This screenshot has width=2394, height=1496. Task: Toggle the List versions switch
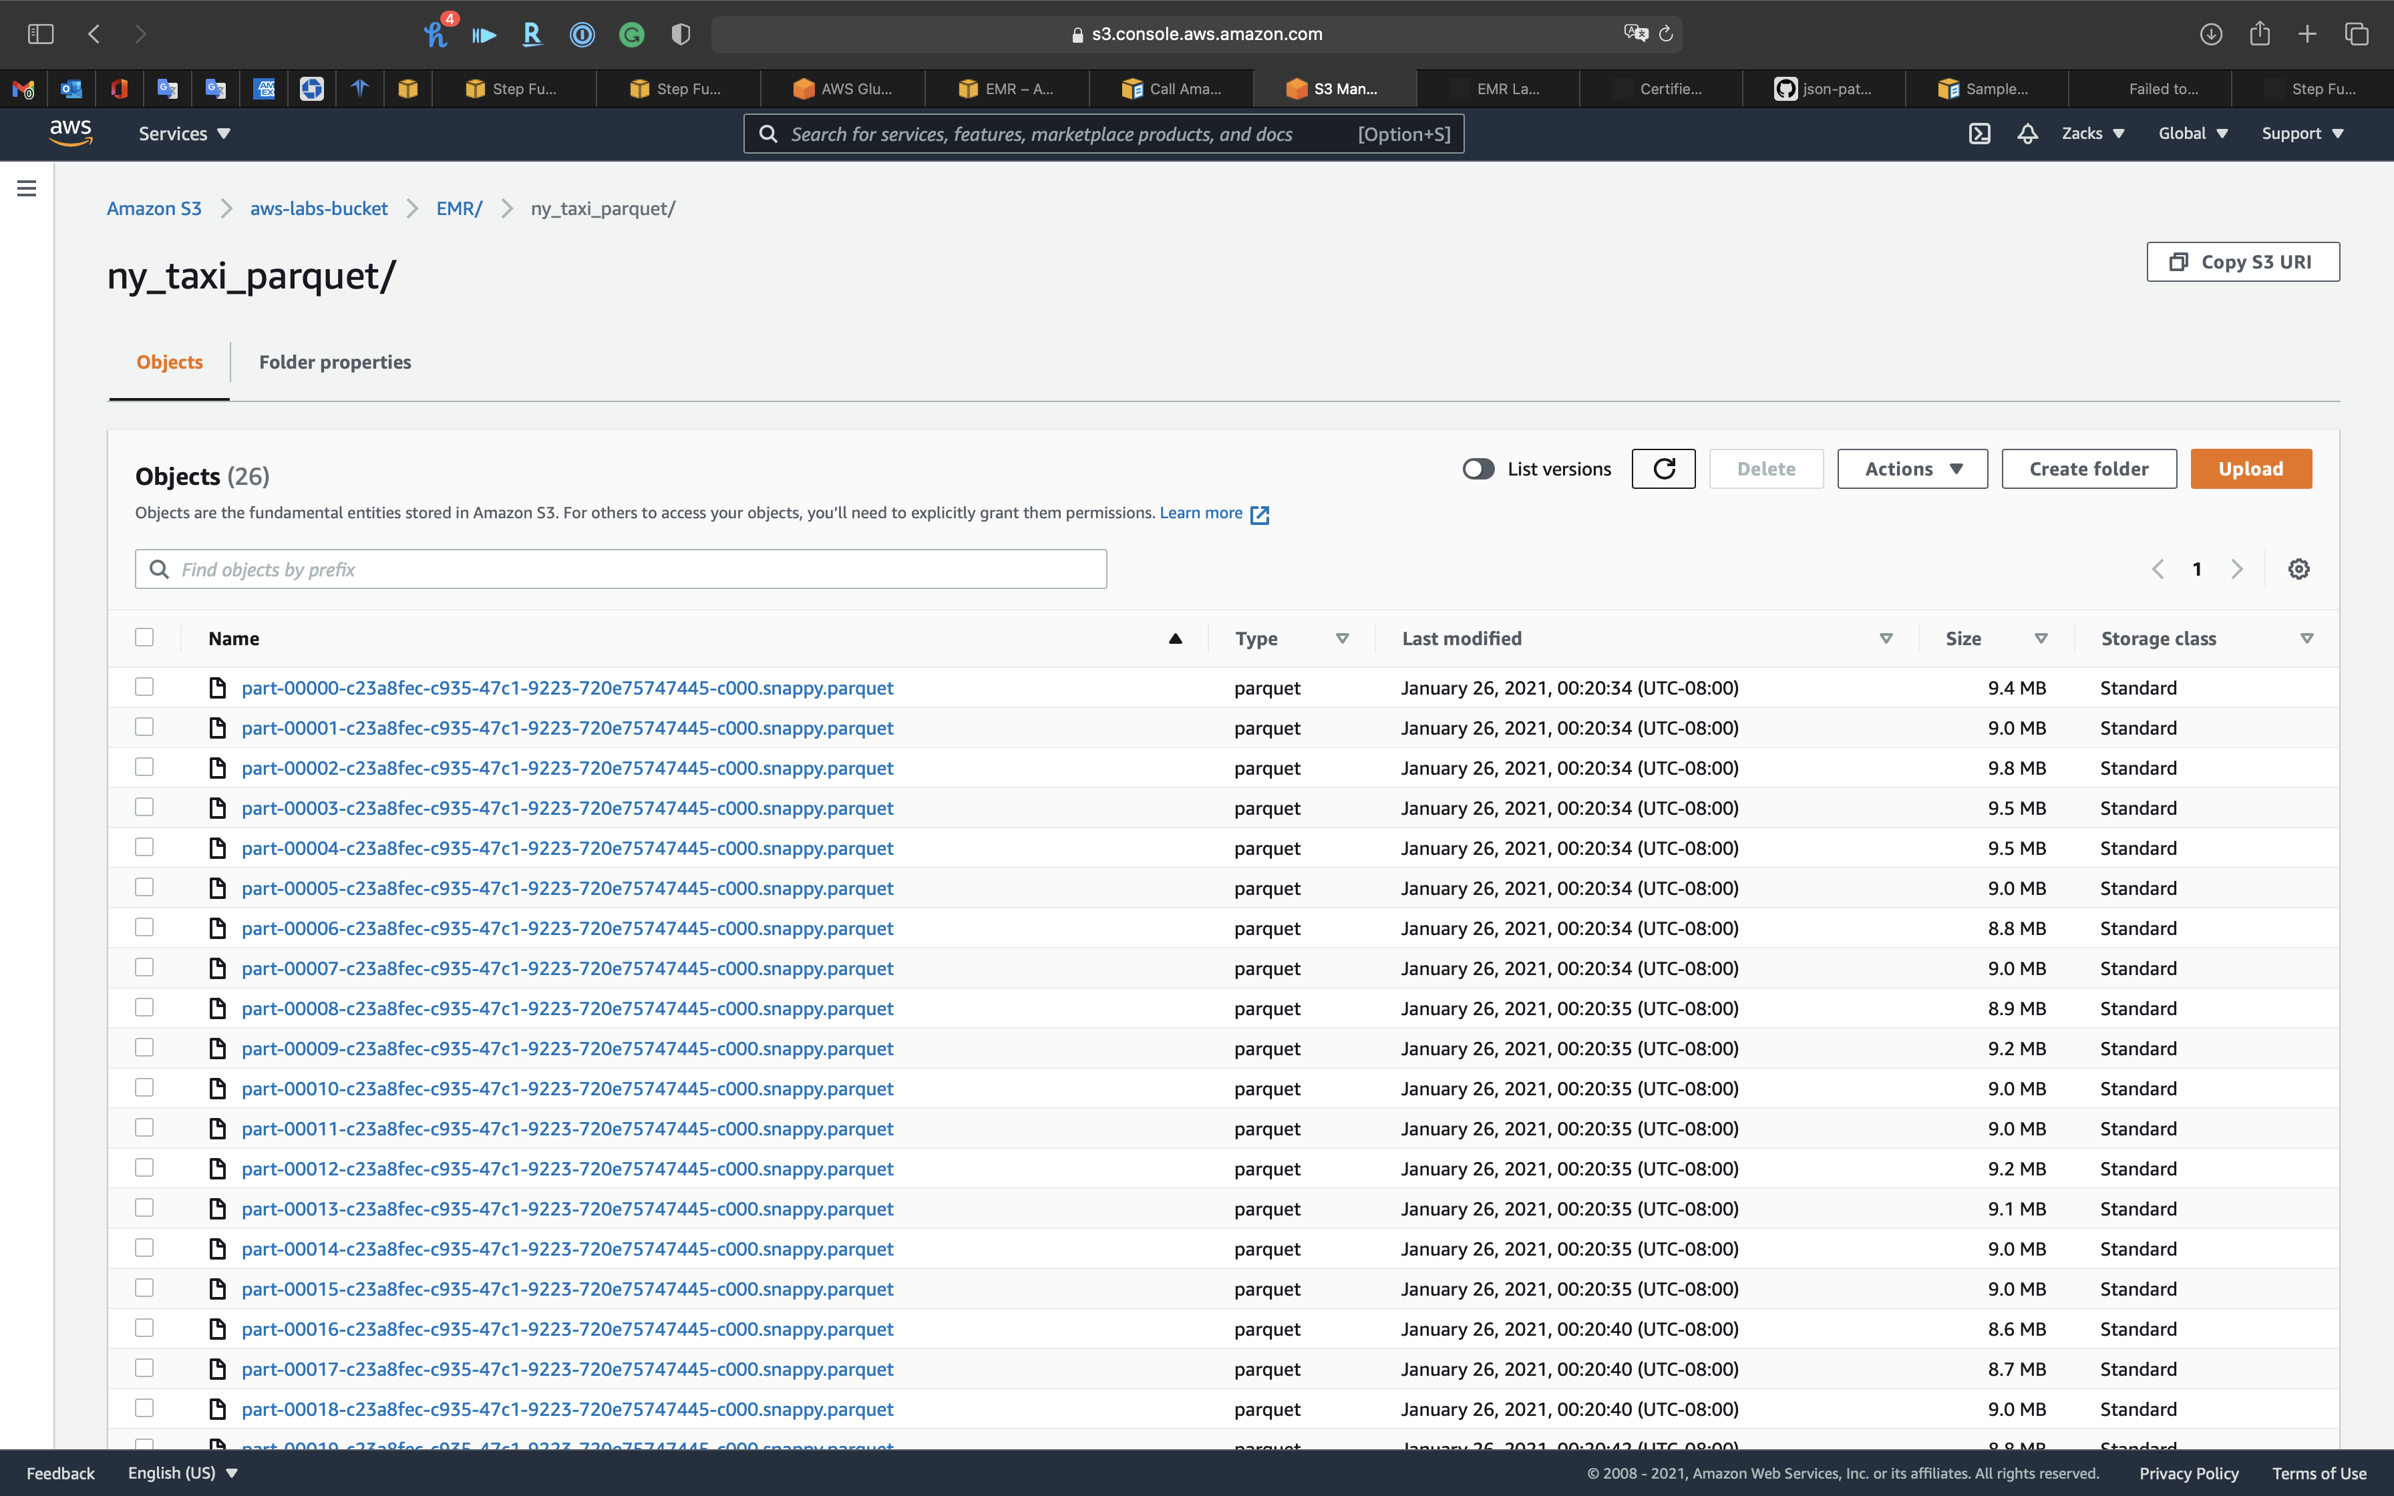coord(1478,469)
